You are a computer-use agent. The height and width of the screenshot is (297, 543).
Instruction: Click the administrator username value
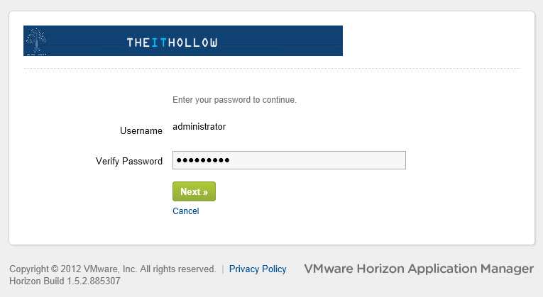199,127
